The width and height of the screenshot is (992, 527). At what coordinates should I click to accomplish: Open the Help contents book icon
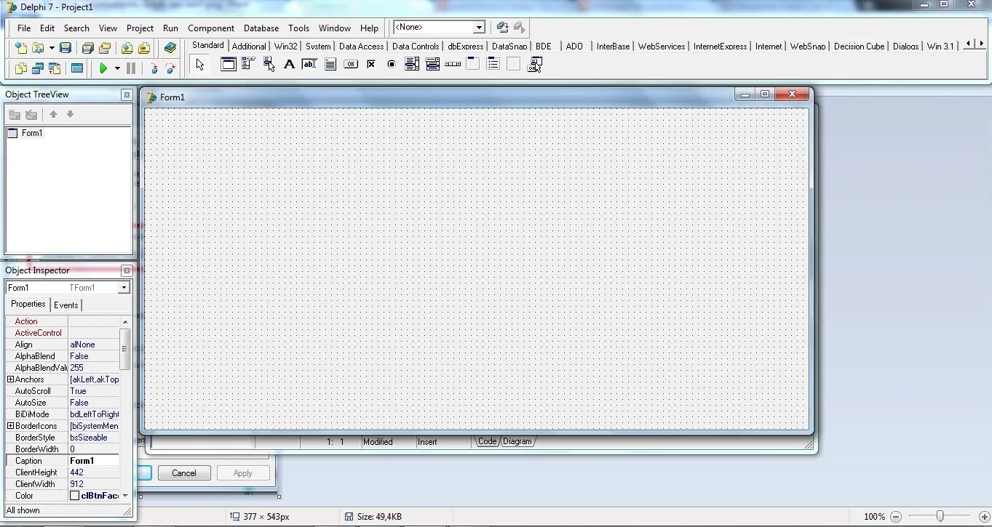(170, 48)
